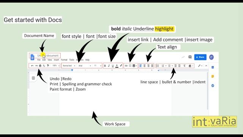Screen dimensions: 243x137
Task: Click the pencil editing mode icon
Action: pos(199,66)
